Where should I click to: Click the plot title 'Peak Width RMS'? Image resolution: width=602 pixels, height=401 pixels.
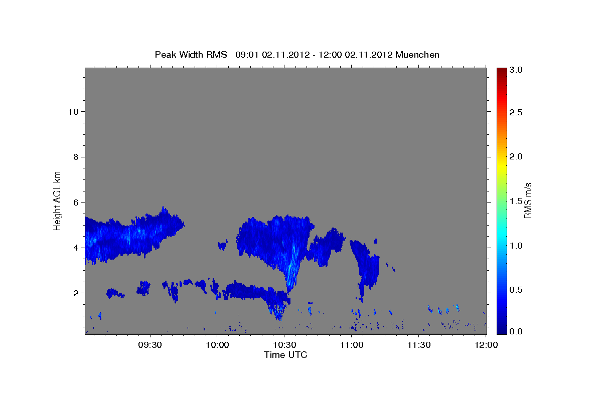click(191, 54)
